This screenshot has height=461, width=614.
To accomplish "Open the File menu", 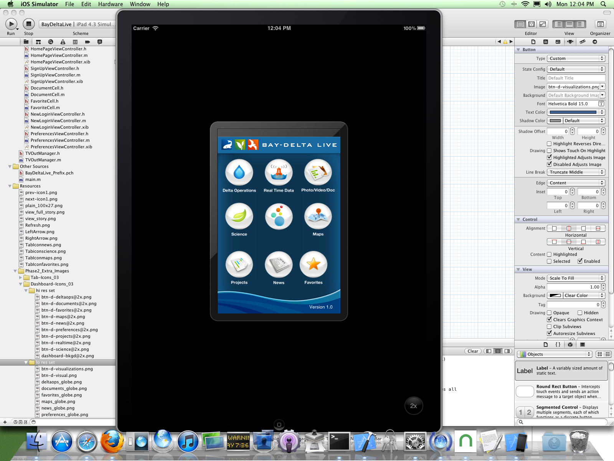I will pos(69,4).
